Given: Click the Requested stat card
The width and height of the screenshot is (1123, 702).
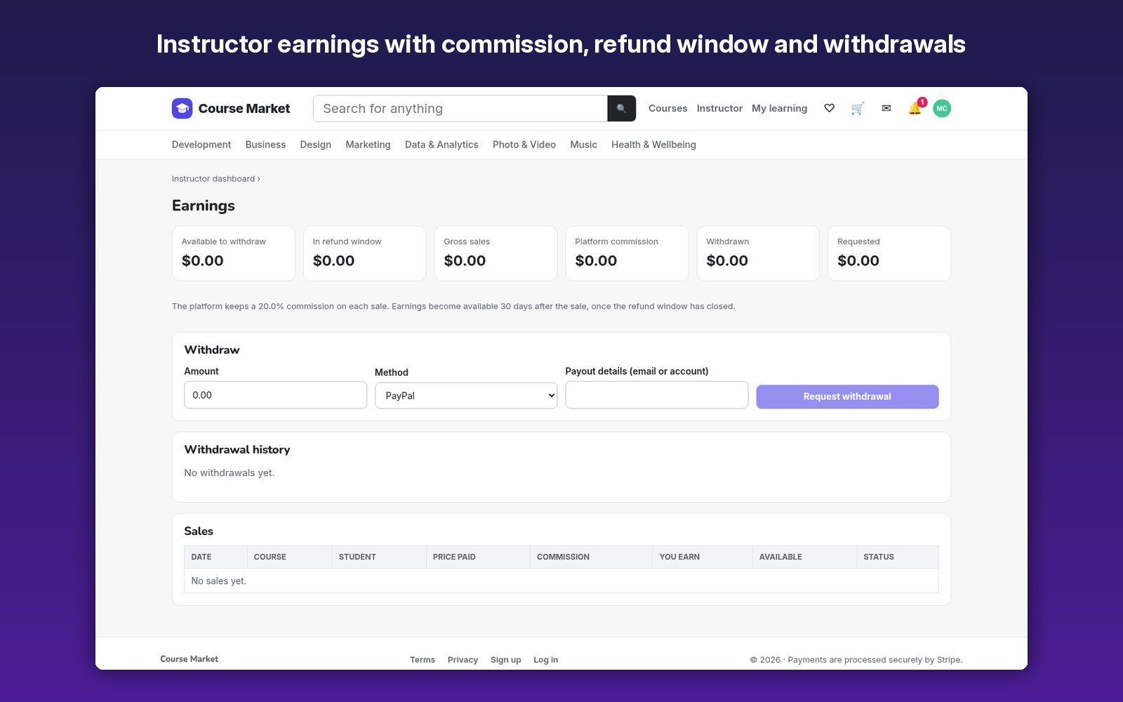Looking at the screenshot, I should 889,253.
